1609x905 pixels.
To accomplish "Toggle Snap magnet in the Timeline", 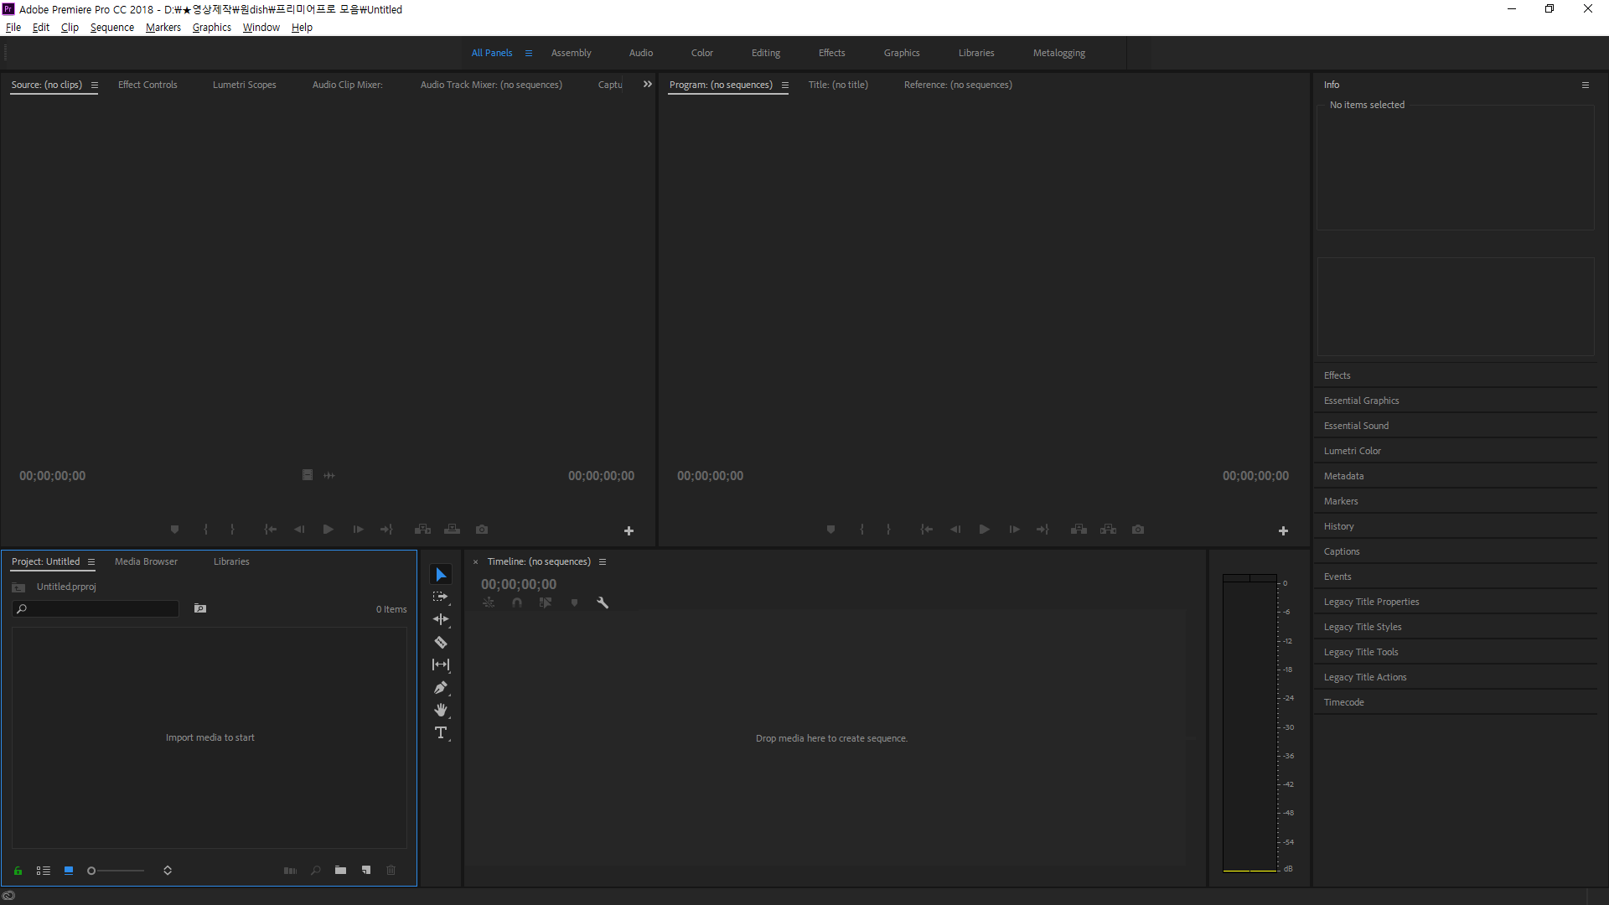I will pyautogui.click(x=517, y=602).
